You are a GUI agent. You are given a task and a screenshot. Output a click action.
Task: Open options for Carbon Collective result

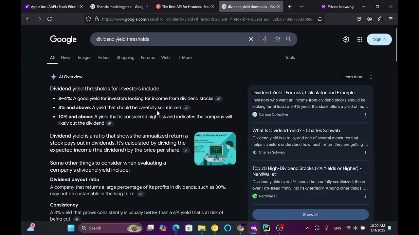point(366,115)
